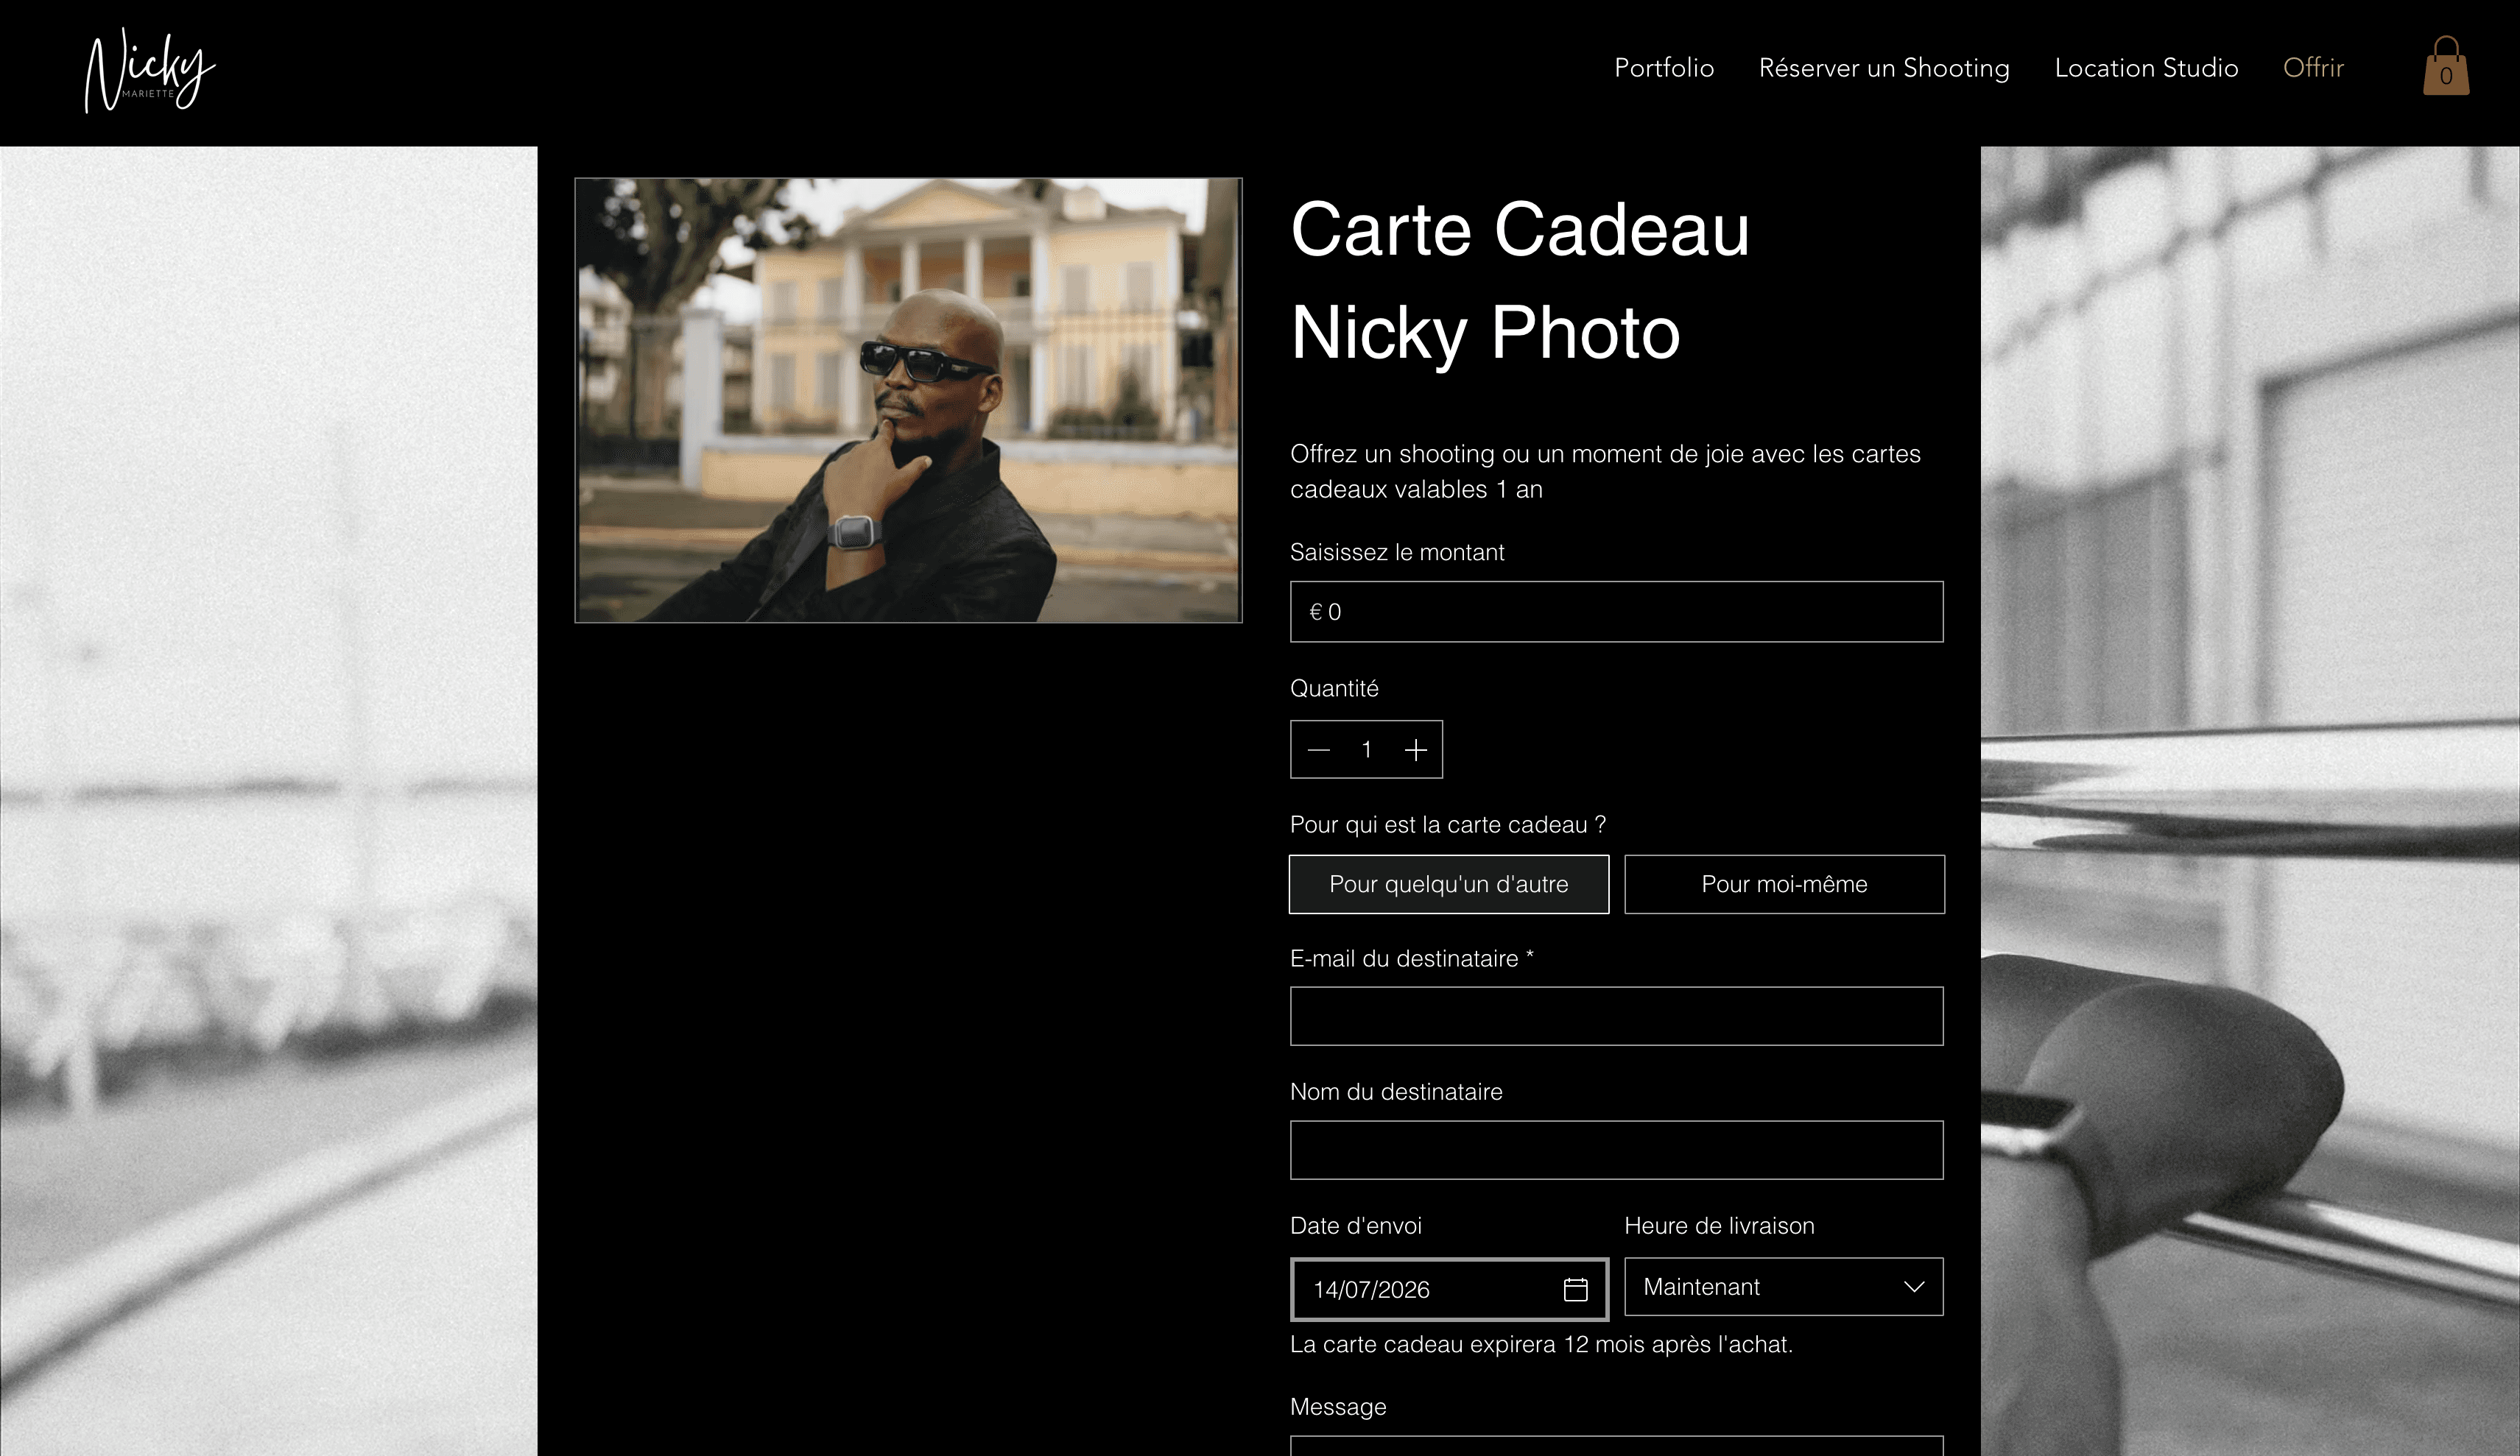Expand the 'Heure de livraison' dropdown
The image size is (2520, 1456).
1784,1287
